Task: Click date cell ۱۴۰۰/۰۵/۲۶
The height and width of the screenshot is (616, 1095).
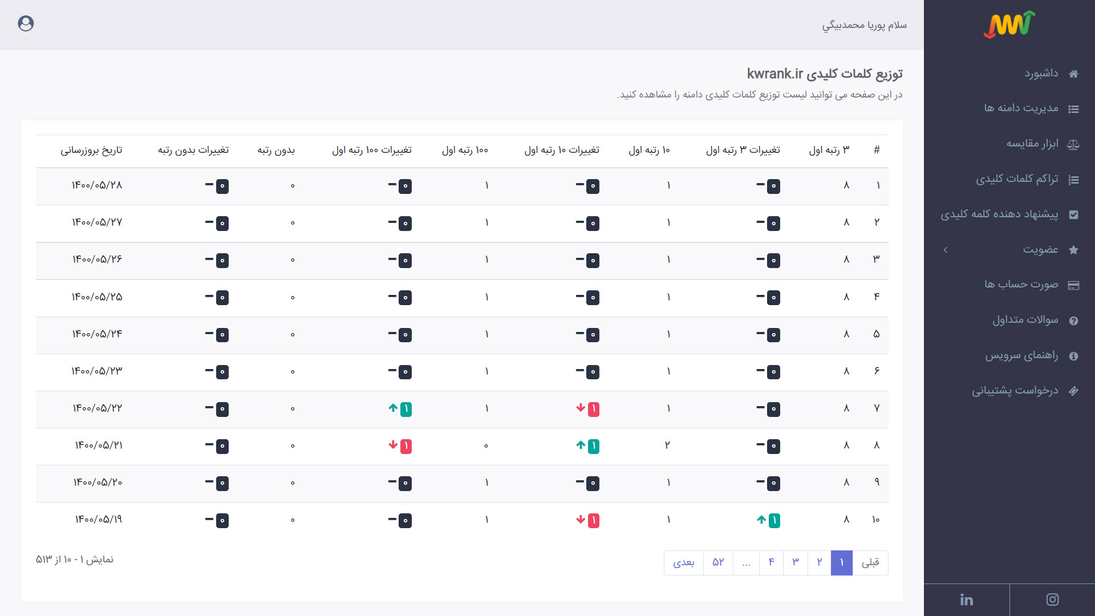Action: (97, 260)
